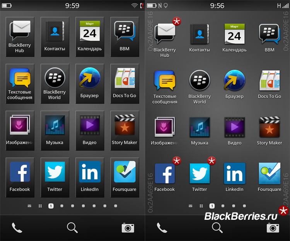Tap the location pin status icon, 9:56 screen
This screenshot has height=241, width=290.
[x=166, y=6]
